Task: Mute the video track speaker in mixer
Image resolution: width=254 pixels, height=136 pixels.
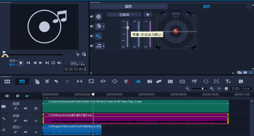Action: point(92,16)
